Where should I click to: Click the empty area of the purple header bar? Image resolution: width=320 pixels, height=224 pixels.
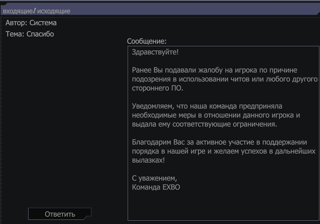tap(194, 9)
